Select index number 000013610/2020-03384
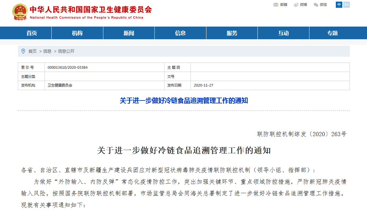The height and width of the screenshot is (211, 367). click(67, 67)
